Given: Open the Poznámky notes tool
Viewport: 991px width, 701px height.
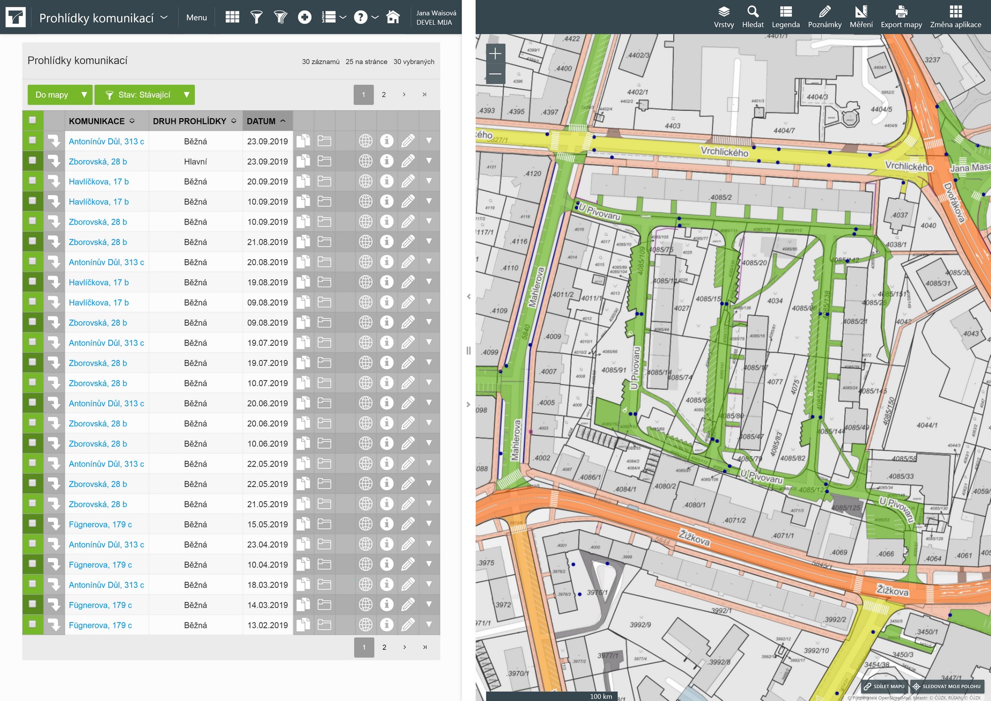Looking at the screenshot, I should coord(824,17).
